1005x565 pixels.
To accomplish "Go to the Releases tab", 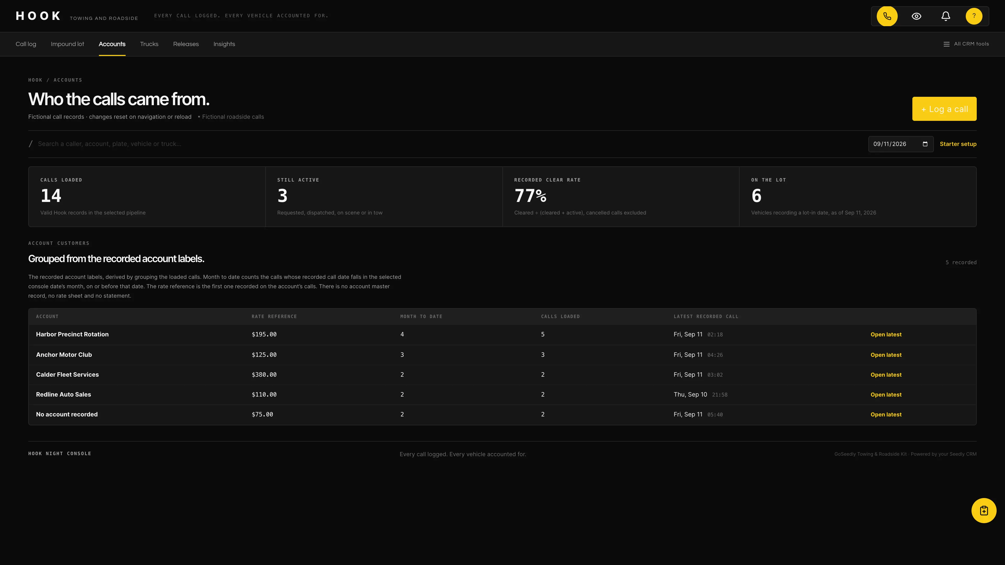I will [x=186, y=44].
